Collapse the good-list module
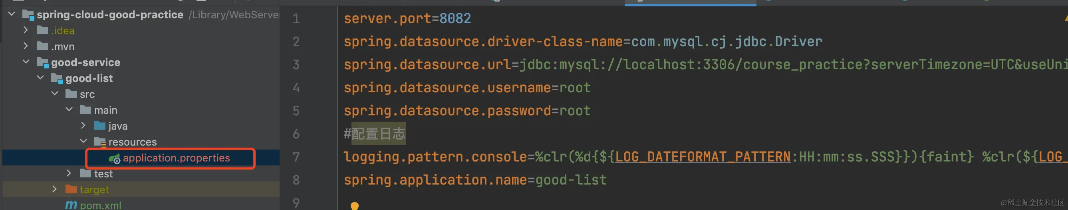1068x210 pixels. coord(40,78)
